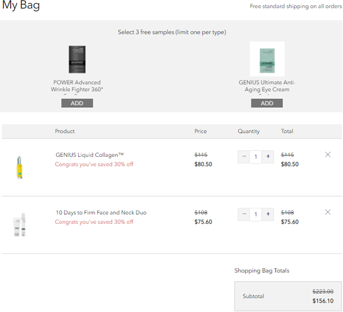
Task: Open the 10 Days to Firm Face and Neck Duo link
Action: pyautogui.click(x=101, y=213)
